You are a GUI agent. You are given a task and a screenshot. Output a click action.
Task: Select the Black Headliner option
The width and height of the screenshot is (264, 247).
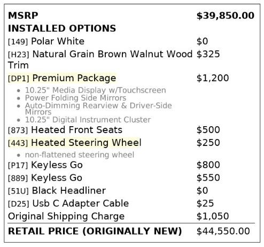point(57,190)
